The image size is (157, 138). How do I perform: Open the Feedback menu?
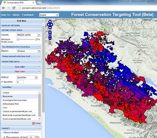[x=28, y=15]
